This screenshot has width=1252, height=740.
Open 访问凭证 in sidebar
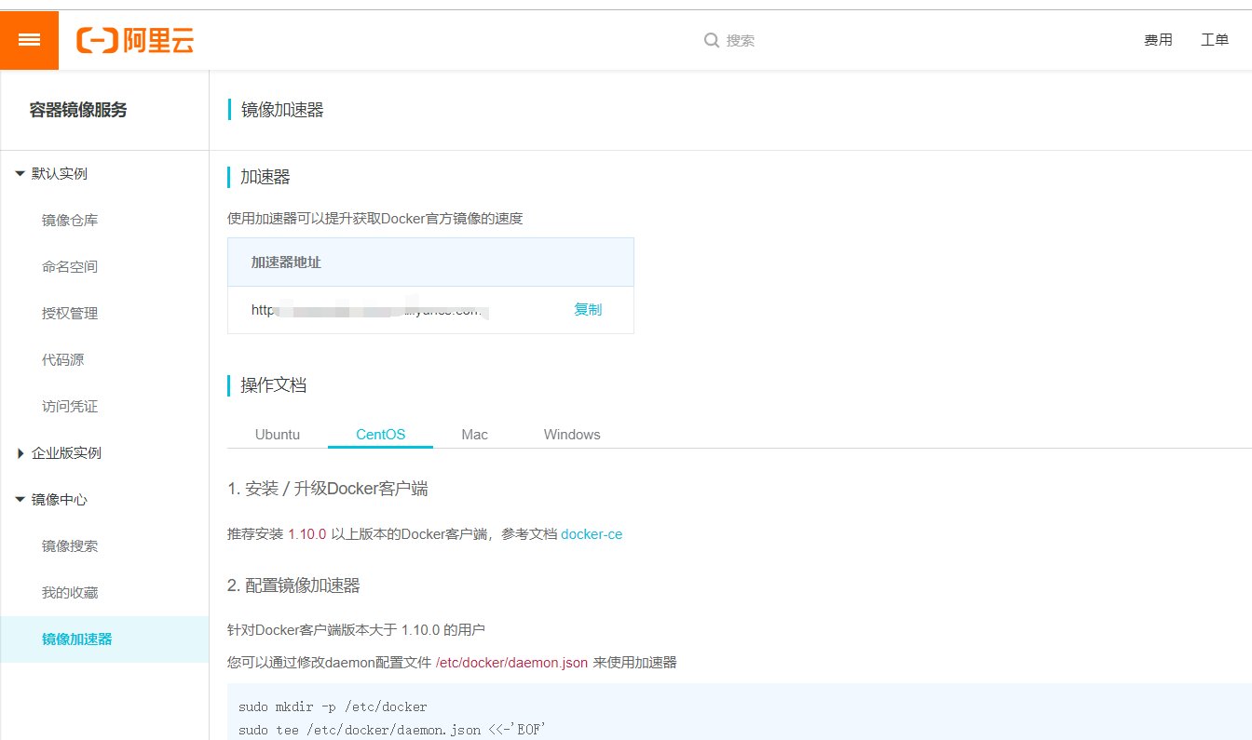click(70, 407)
